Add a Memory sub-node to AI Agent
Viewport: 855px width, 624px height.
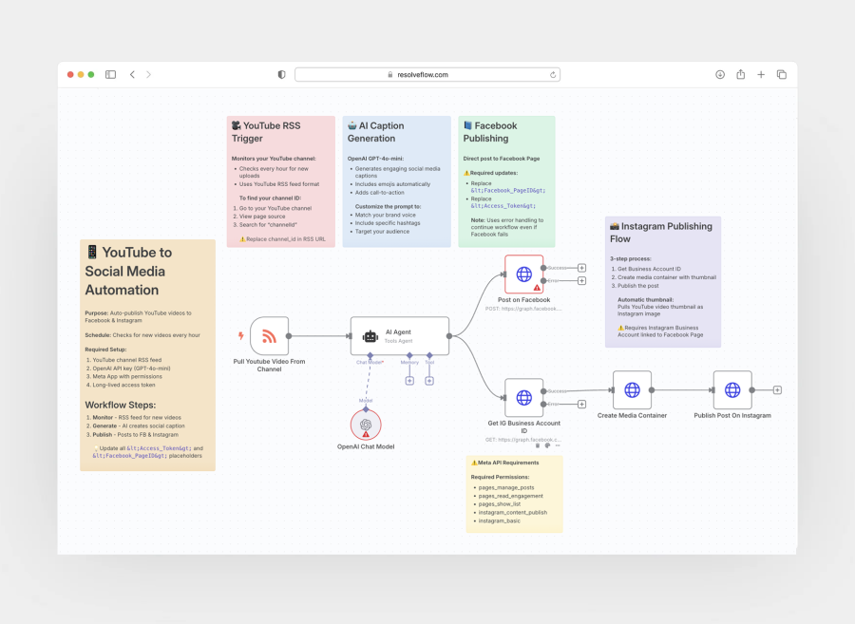tap(409, 381)
